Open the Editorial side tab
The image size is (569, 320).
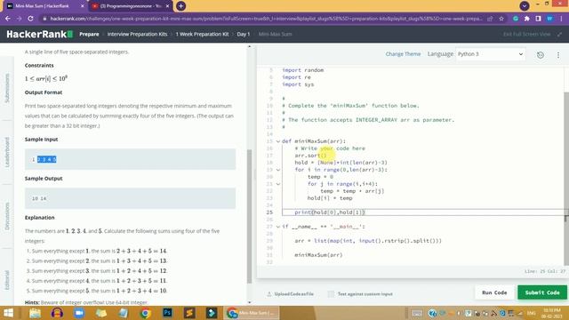pyautogui.click(x=7, y=280)
